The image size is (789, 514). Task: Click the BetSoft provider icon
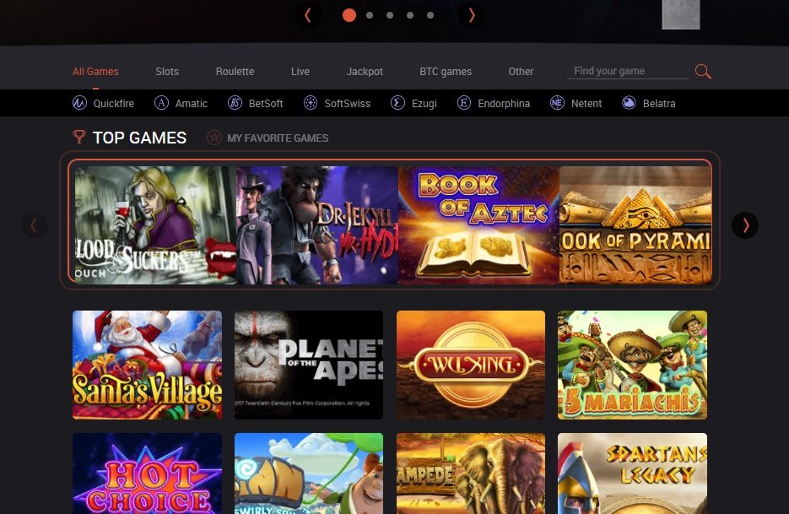coord(235,103)
